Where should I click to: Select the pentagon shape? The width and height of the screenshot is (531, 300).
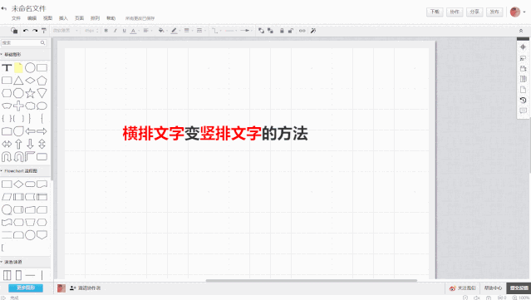[42, 81]
